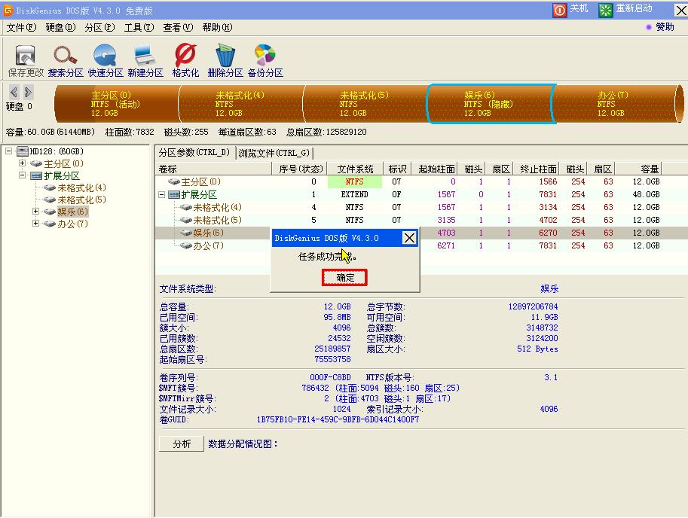Viewport: 688px width, 518px height.
Task: Click the 文件系统 column header
Action: coord(355,169)
